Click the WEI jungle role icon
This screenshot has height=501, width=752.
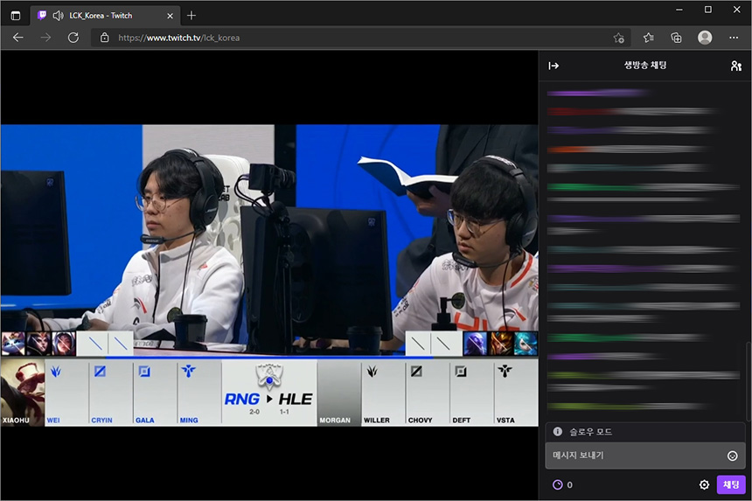[56, 371]
